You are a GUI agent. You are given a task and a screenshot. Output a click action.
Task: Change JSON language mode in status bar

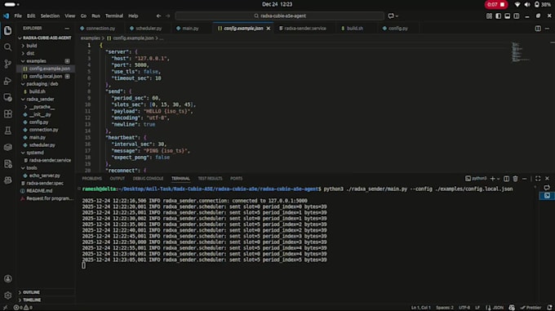click(495, 308)
